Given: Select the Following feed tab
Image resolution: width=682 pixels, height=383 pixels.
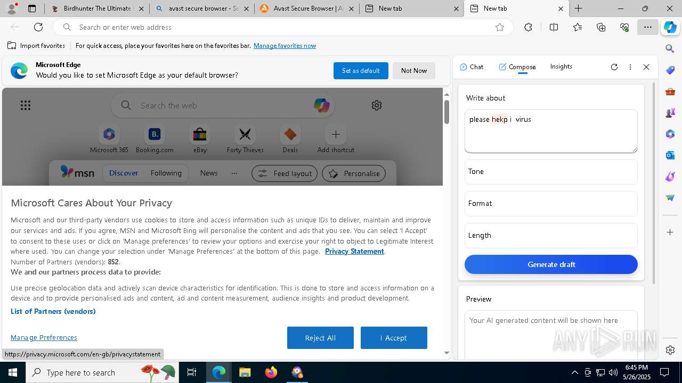Looking at the screenshot, I should (x=166, y=173).
